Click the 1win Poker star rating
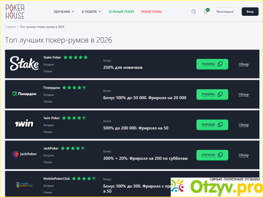 click(x=74, y=118)
